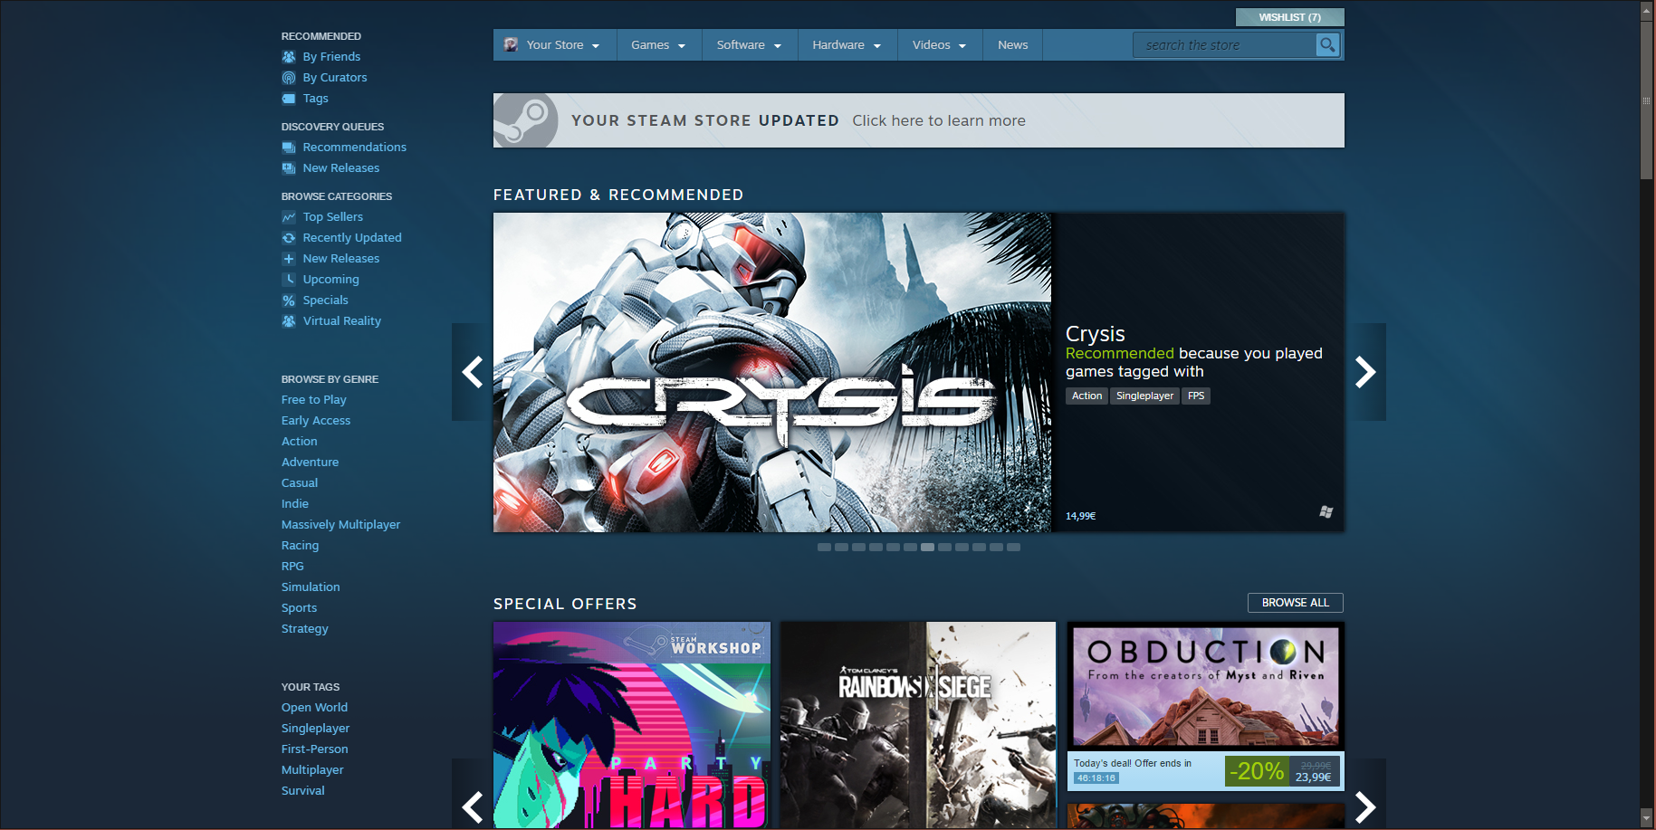Browse Early Access genre
The height and width of the screenshot is (830, 1656).
tap(316, 421)
